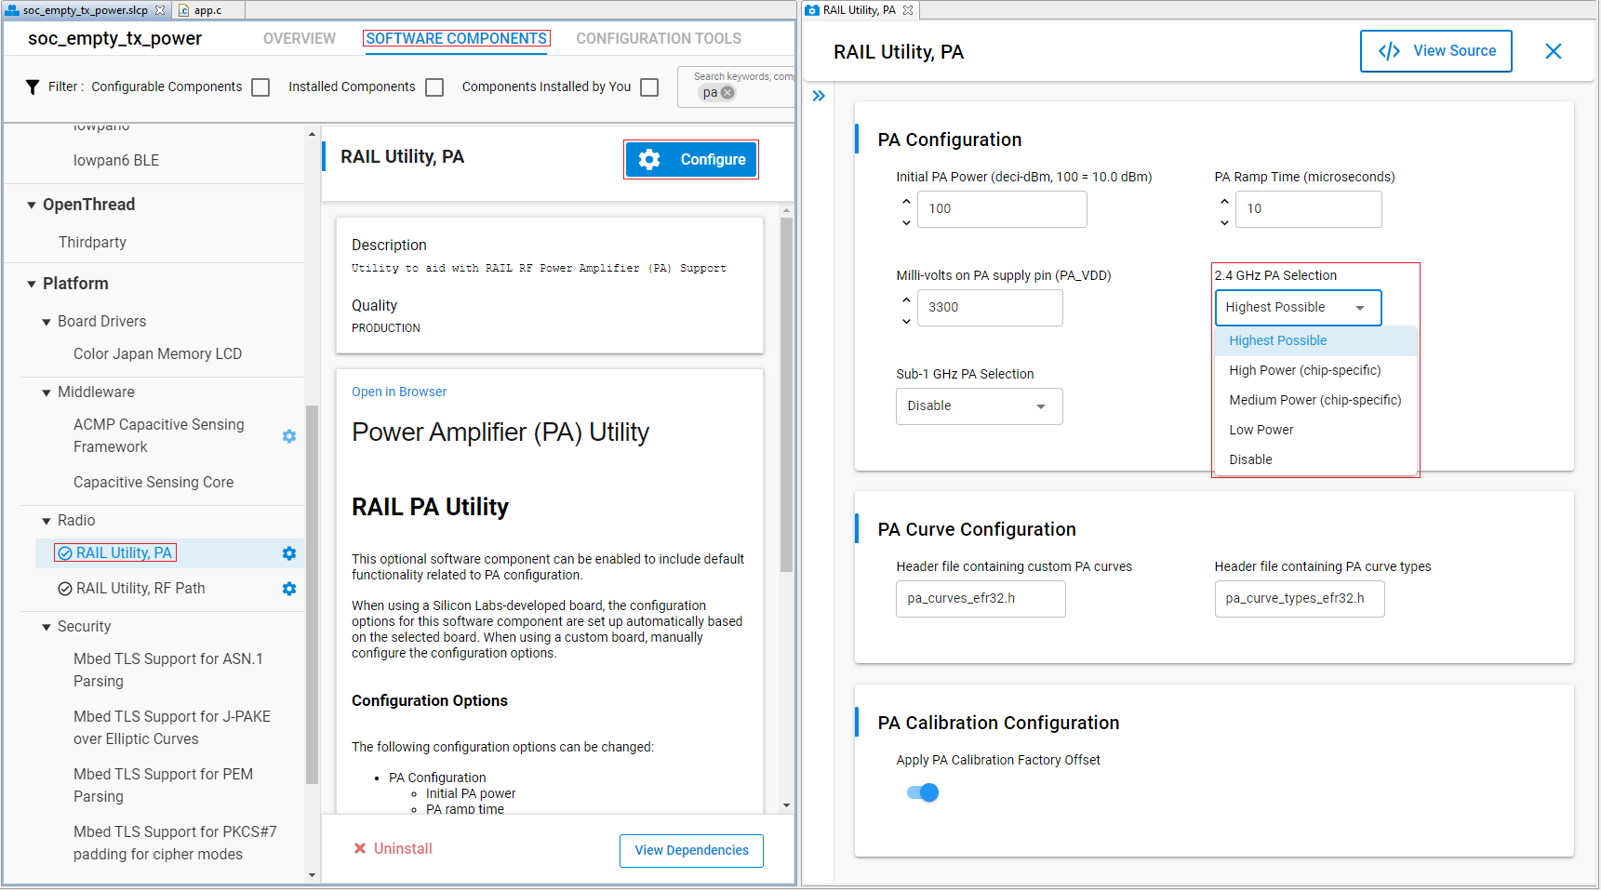
Task: Open View Source via the code icon
Action: click(1389, 51)
